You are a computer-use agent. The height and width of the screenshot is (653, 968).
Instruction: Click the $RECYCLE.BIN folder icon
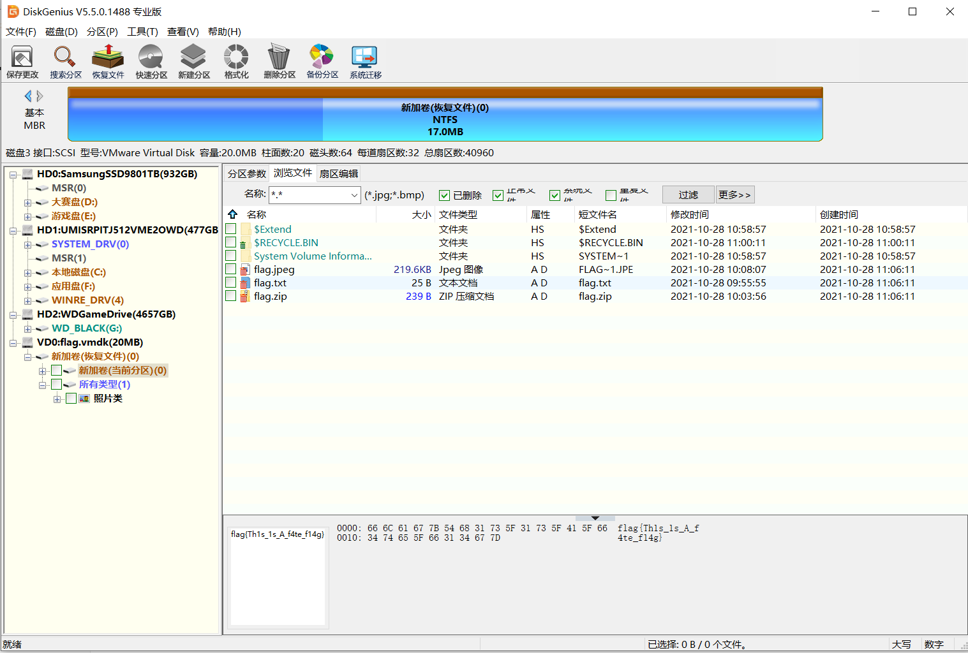click(x=244, y=243)
